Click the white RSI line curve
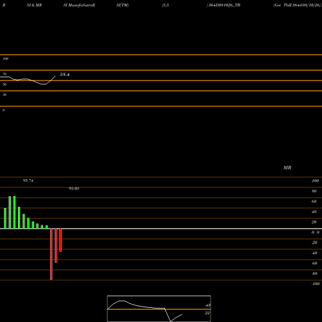The image size is (322, 322). pos(28,80)
